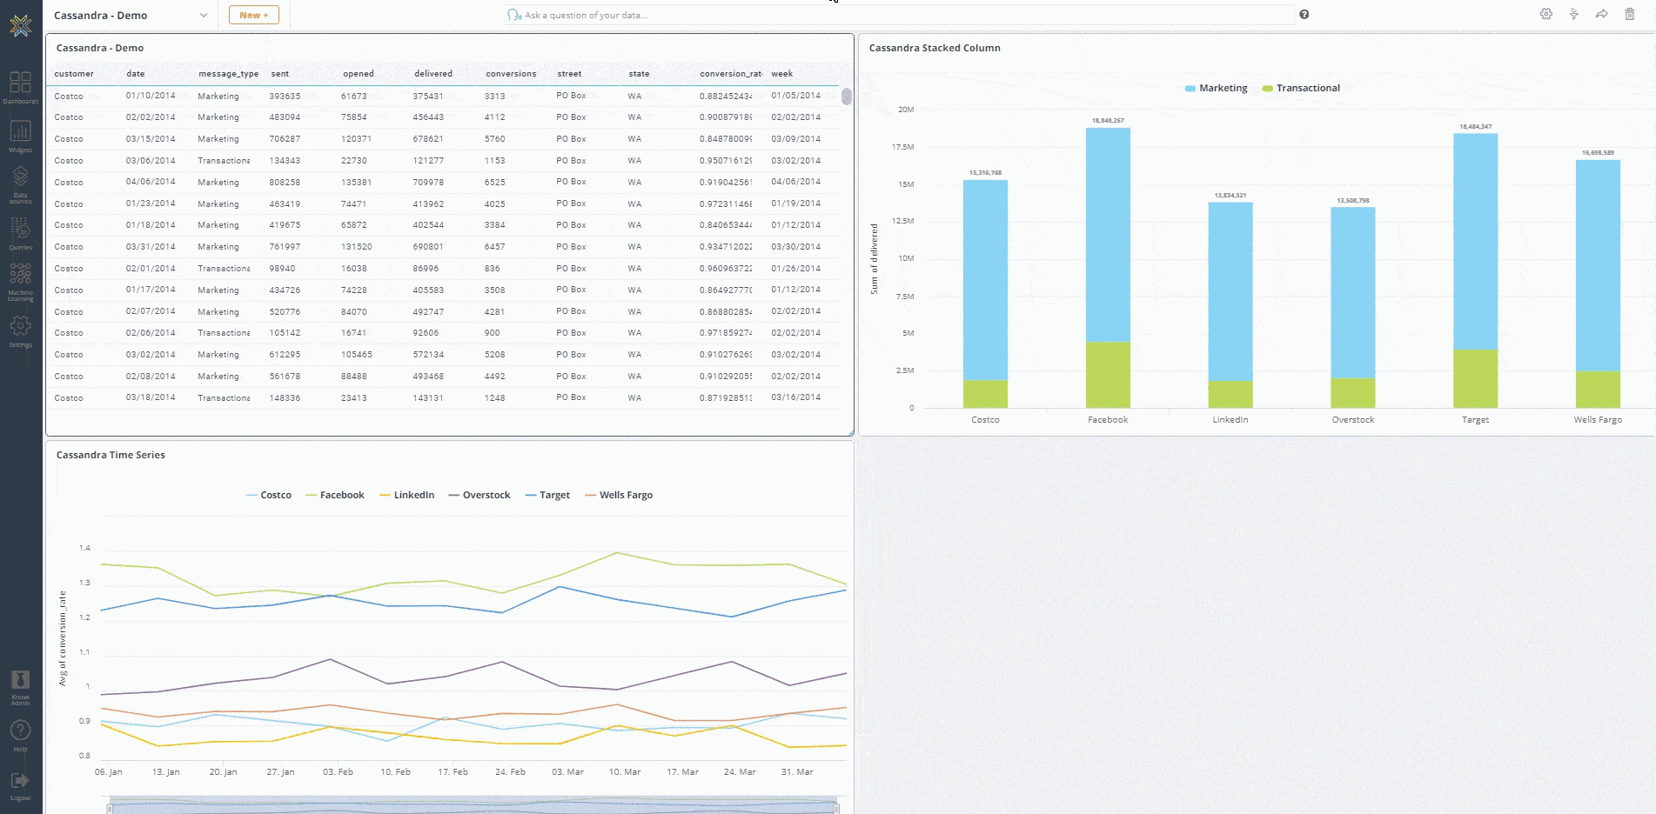Sort table by the conversions column header
This screenshot has width=1656, height=814.
[x=511, y=74]
